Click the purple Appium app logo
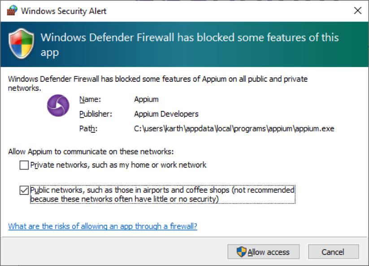Image resolution: width=369 pixels, height=266 pixels. (x=58, y=106)
